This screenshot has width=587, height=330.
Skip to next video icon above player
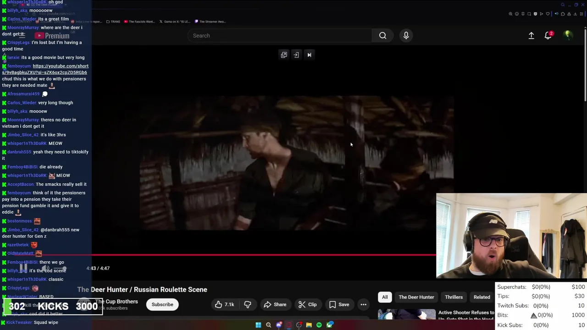309,55
